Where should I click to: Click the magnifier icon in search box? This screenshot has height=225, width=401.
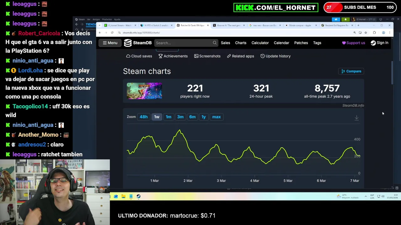(215, 43)
